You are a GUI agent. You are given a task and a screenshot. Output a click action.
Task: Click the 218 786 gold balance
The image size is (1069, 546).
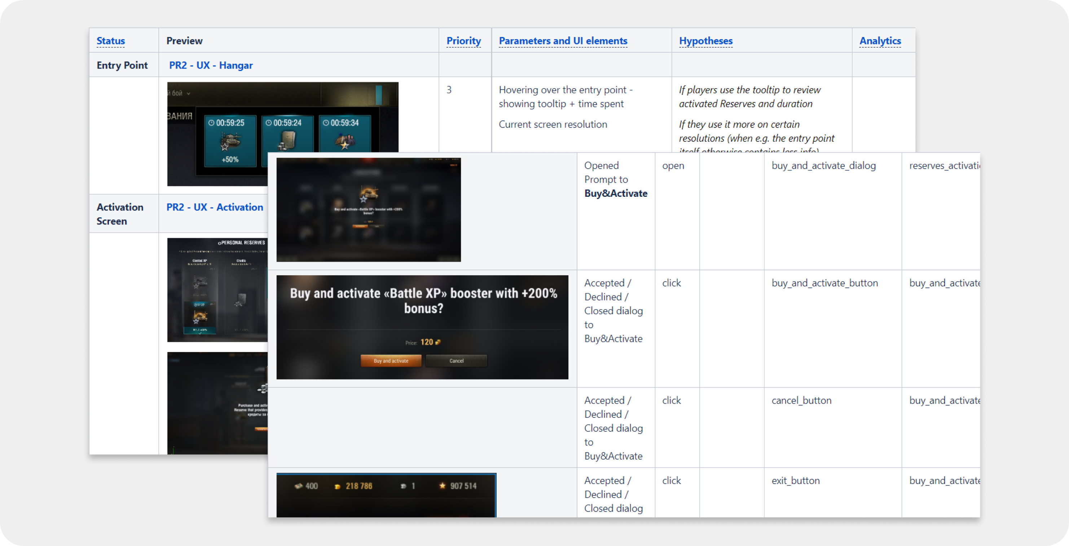(353, 486)
